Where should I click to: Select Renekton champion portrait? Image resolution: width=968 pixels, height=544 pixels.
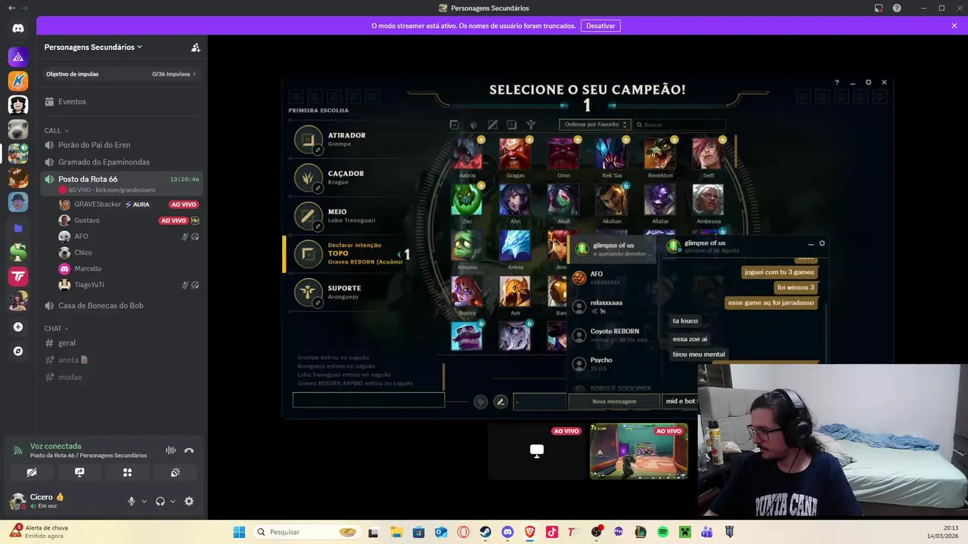click(x=660, y=153)
